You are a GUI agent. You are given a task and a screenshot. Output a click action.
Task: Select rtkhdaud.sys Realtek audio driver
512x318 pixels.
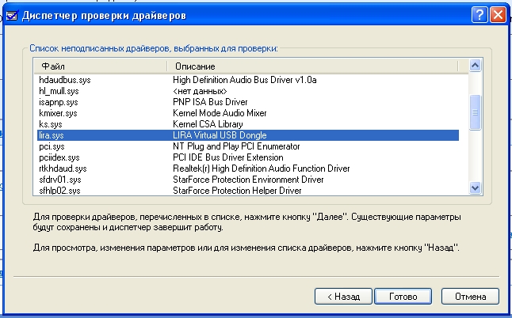[x=62, y=168]
